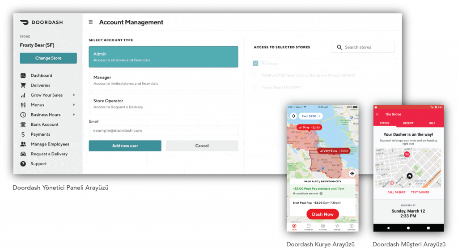Open Payments via the dollar icon
The image size is (458, 249).
[x=23, y=134]
